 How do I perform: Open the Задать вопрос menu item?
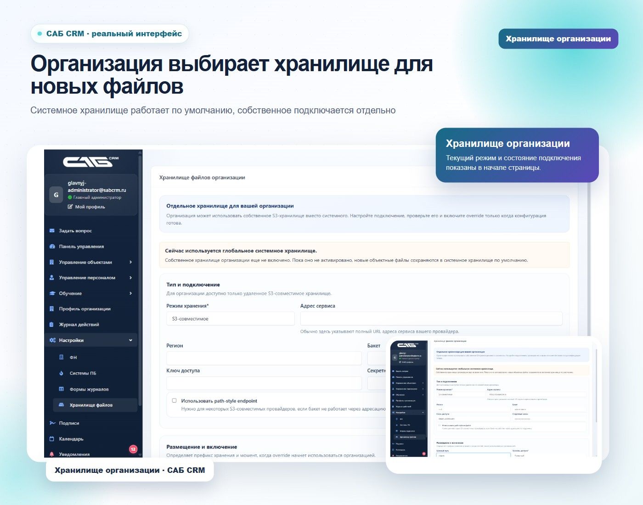pyautogui.click(x=91, y=230)
